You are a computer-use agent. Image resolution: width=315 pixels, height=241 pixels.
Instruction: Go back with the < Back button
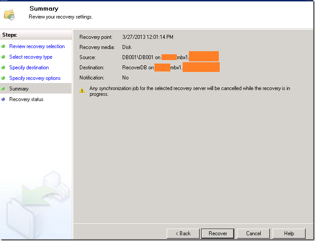[183, 233]
